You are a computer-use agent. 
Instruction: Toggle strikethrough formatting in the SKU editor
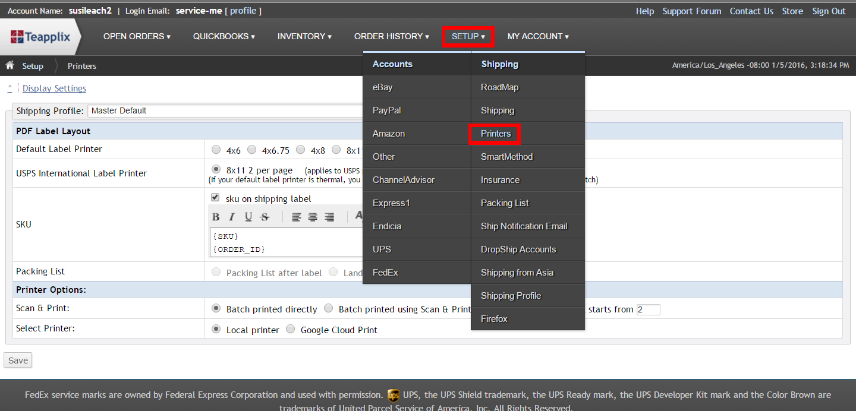click(x=265, y=217)
